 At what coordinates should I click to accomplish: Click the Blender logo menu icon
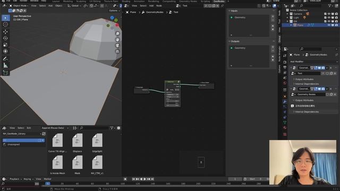(x=3, y=1)
